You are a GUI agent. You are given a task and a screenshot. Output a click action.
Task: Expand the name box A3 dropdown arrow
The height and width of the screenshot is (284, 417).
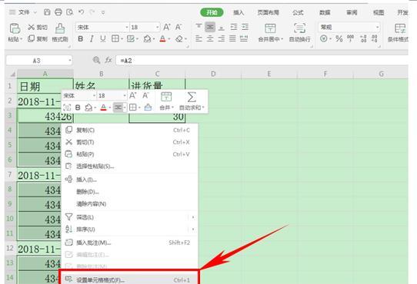[x=70, y=61]
